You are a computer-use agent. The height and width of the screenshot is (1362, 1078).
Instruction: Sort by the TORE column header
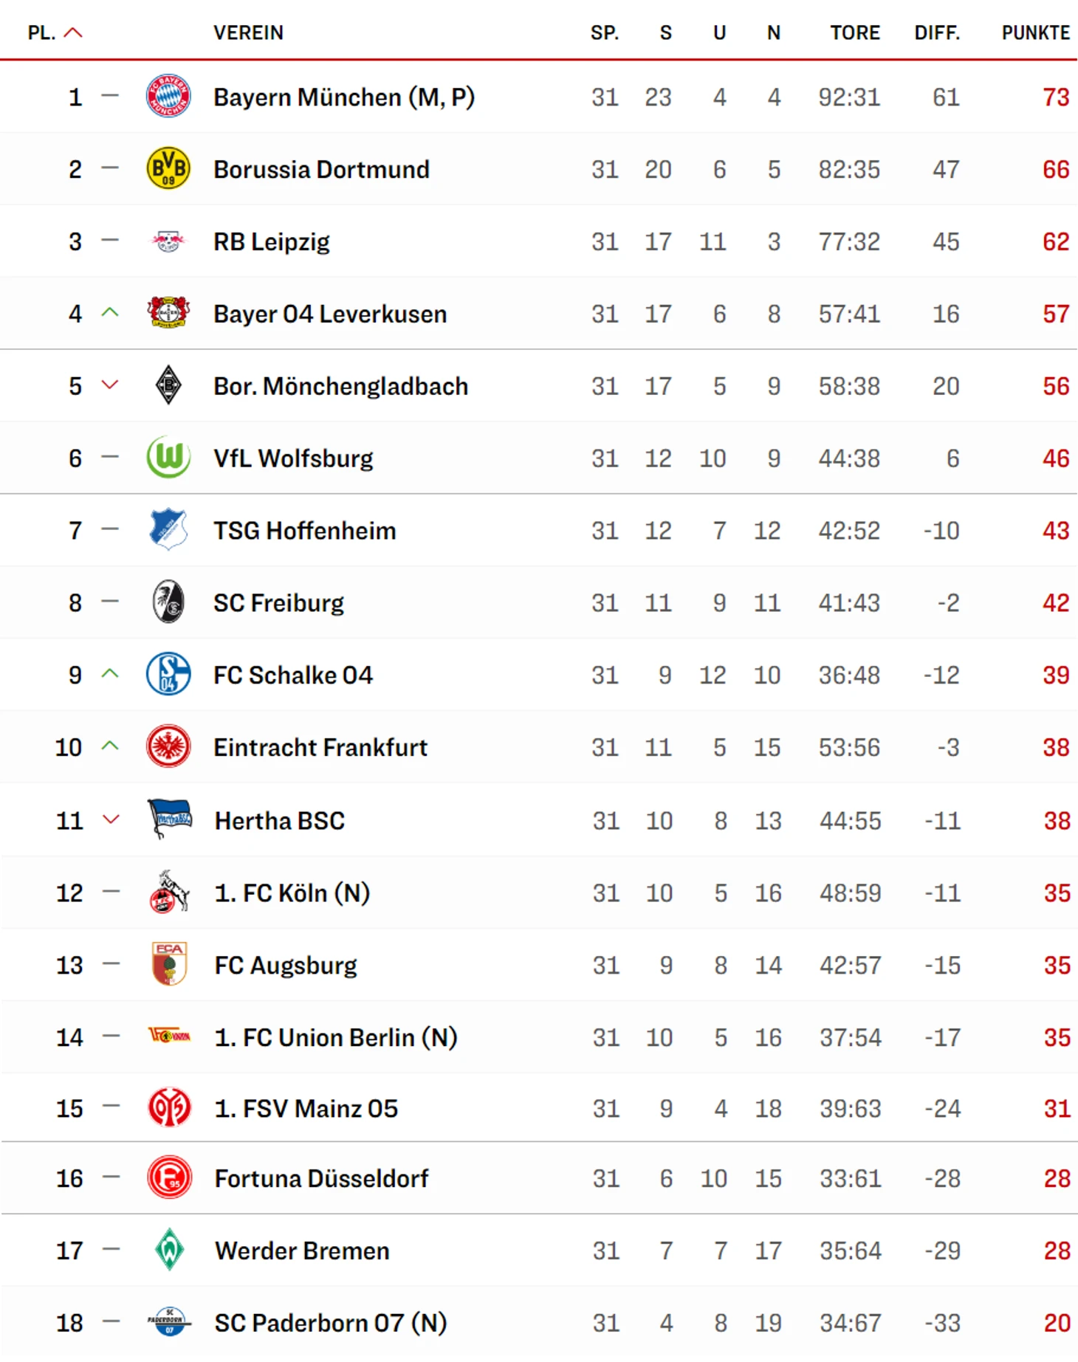point(855,32)
